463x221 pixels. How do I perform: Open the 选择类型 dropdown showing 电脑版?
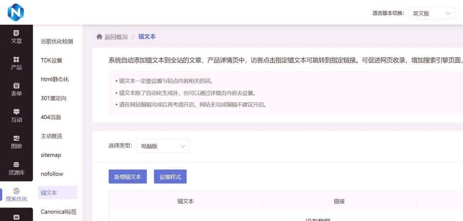click(x=163, y=146)
